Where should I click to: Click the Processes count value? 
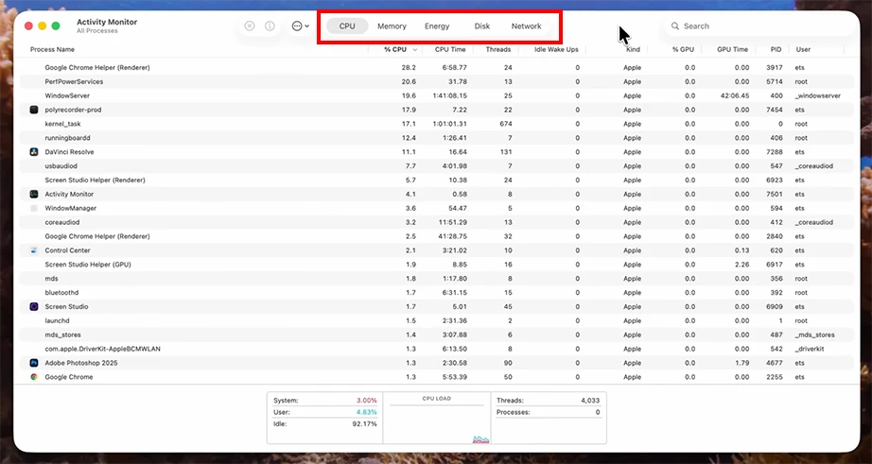598,412
